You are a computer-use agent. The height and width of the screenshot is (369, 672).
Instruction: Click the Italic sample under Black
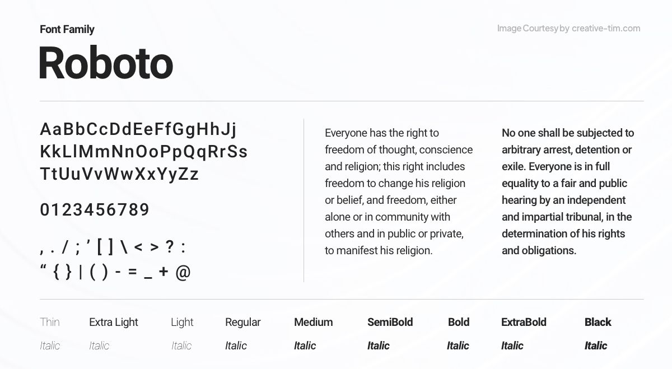pos(596,345)
